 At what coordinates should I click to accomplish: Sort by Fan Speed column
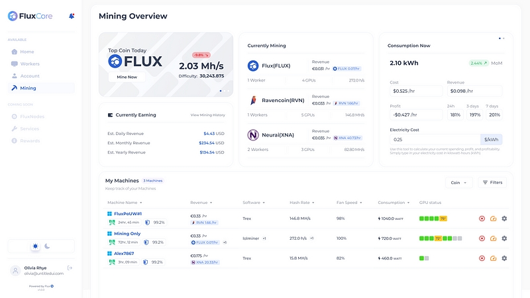[x=349, y=203]
